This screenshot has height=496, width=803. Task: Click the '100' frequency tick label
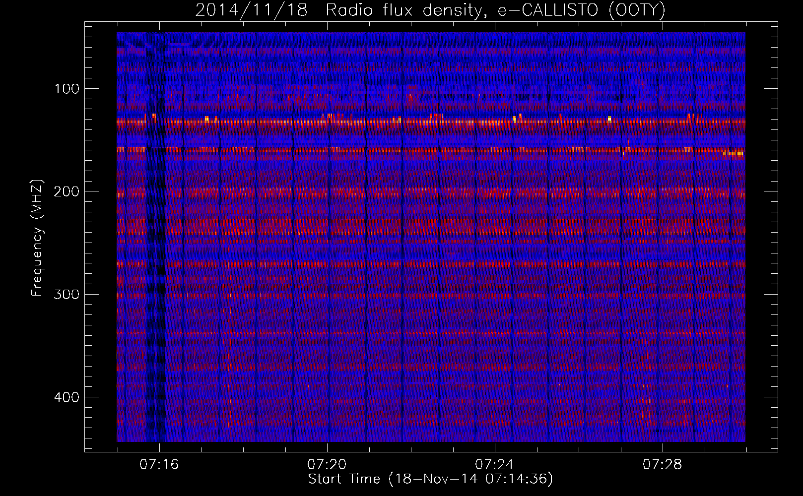[67, 89]
